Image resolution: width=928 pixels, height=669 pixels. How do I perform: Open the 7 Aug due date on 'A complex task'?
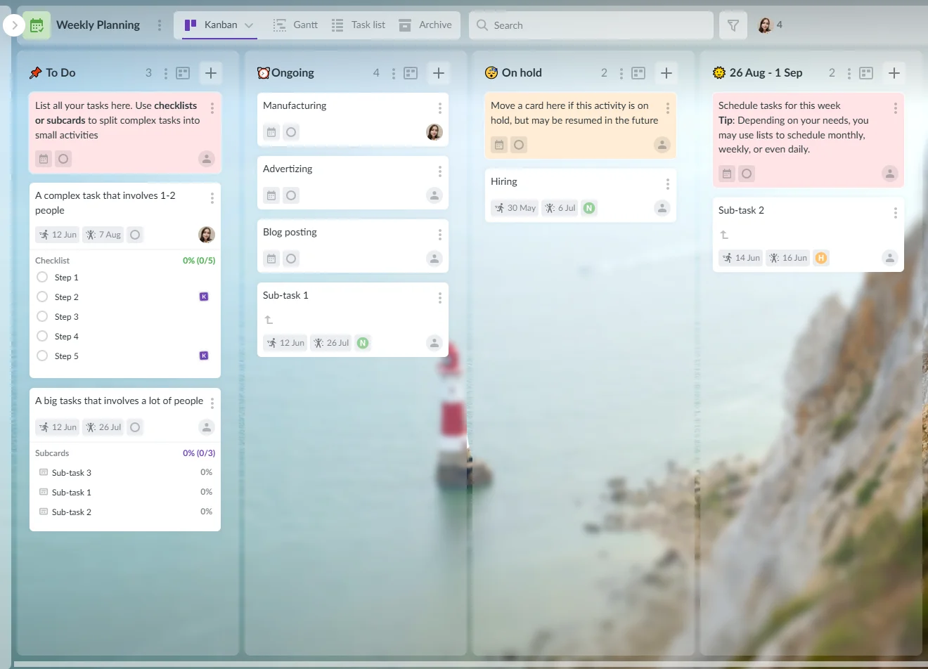click(103, 235)
